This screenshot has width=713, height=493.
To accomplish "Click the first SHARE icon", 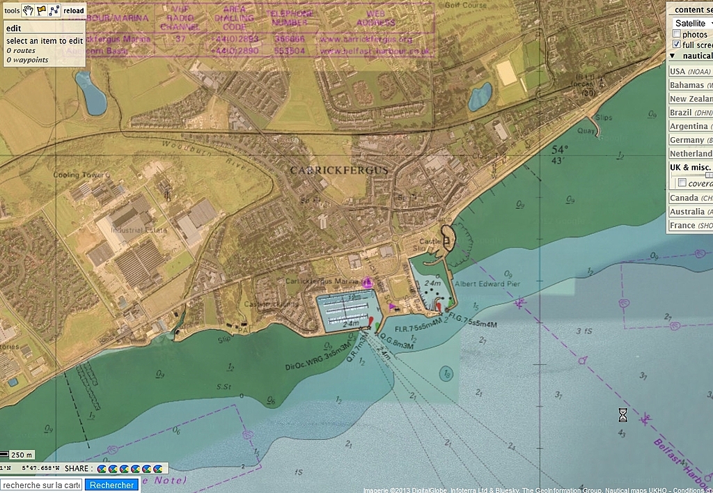I will (x=102, y=469).
